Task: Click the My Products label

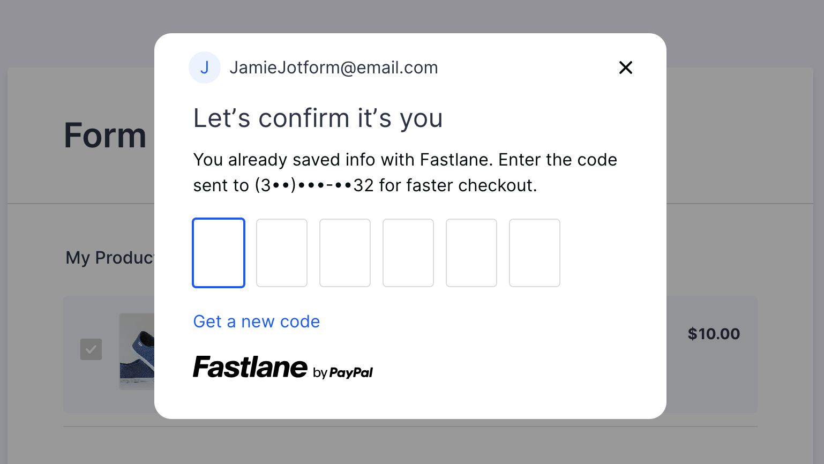Action: [x=110, y=258]
